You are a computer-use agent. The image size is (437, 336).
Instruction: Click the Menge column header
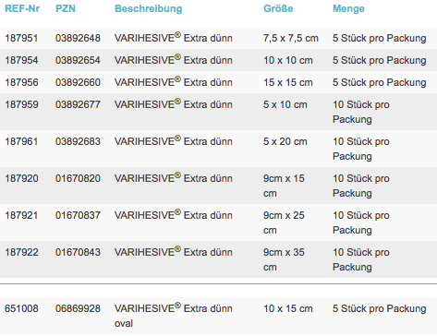pyautogui.click(x=348, y=8)
